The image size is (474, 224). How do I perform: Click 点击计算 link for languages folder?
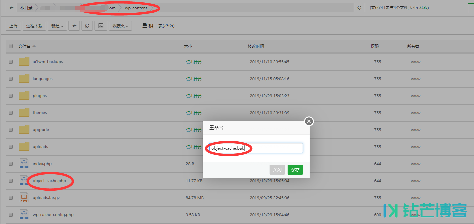[x=194, y=79]
